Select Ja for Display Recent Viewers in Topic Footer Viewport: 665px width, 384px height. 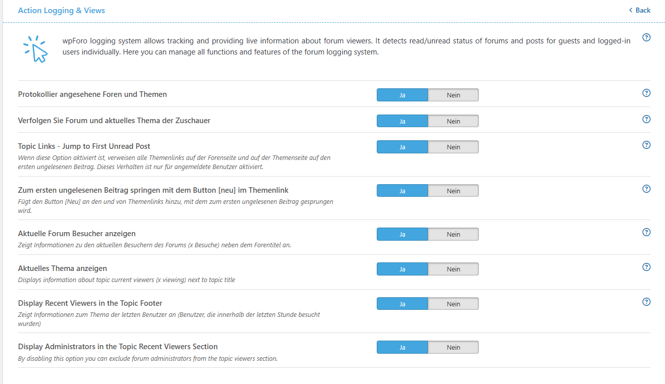coord(403,304)
